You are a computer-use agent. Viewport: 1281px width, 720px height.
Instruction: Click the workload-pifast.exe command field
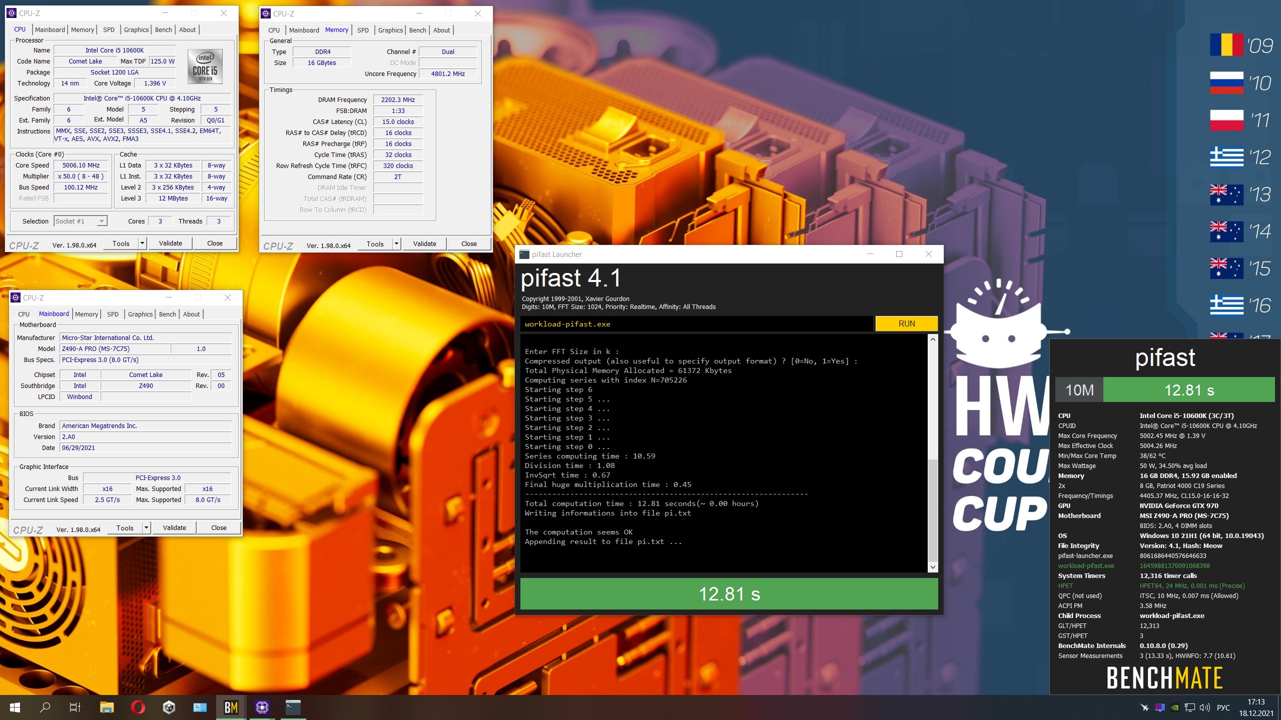(697, 324)
